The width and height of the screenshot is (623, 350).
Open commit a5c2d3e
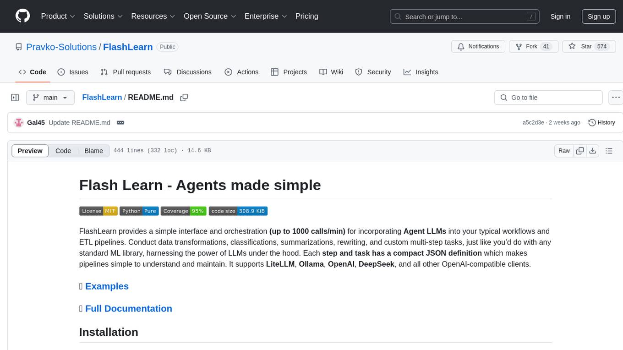[533, 122]
